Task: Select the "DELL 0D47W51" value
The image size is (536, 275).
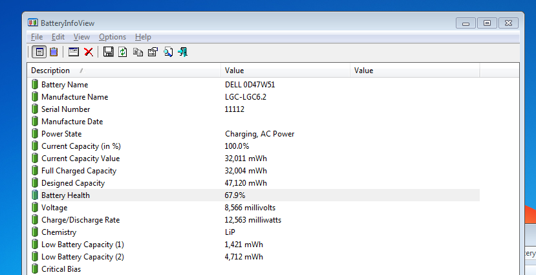Action: point(250,85)
